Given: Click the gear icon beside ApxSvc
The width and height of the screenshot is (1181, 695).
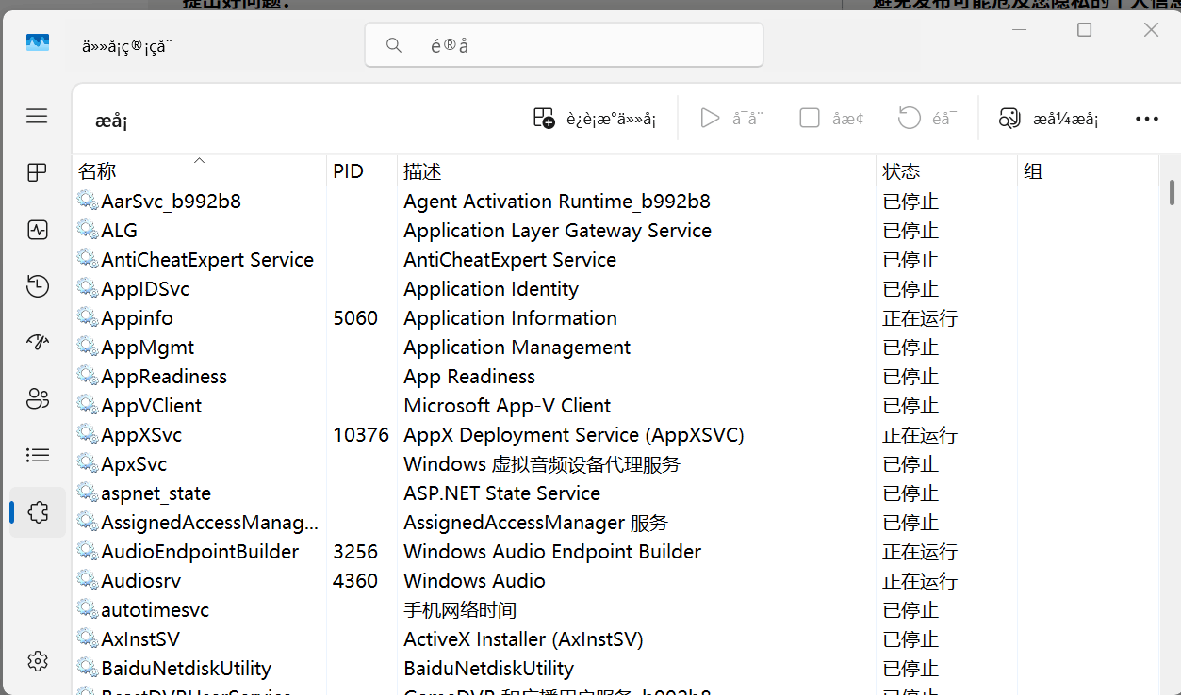Looking at the screenshot, I should coord(88,463).
